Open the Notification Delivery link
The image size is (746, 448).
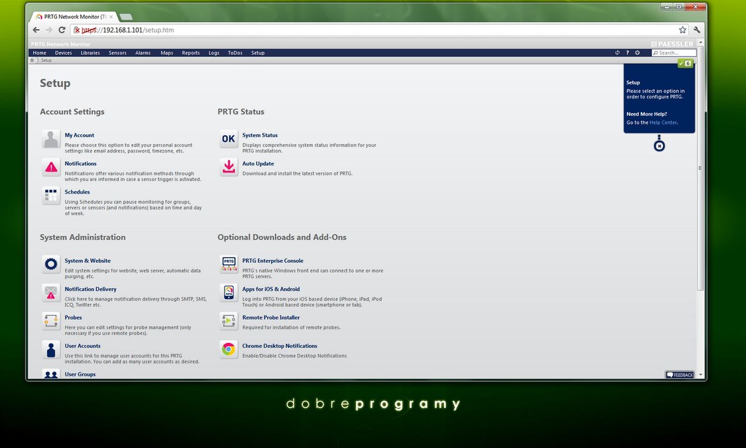91,289
